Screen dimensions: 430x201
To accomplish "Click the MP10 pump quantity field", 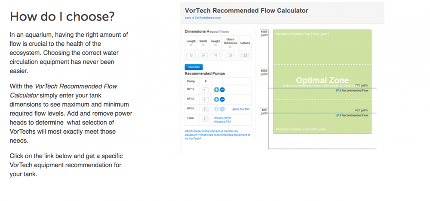I will click(x=205, y=90).
